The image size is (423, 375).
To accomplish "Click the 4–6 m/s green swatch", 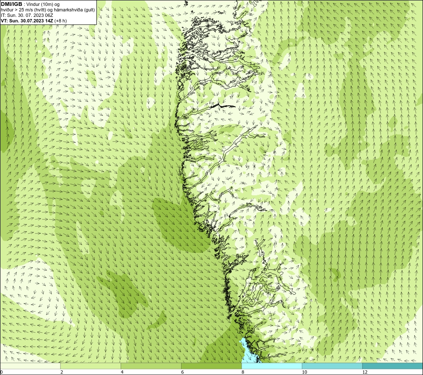I will [151, 366].
